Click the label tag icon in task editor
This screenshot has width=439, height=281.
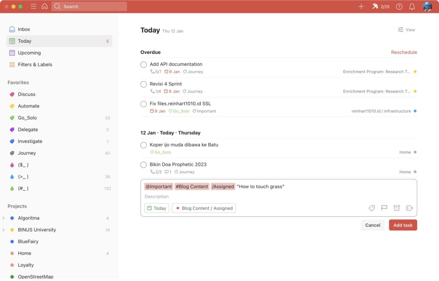[372, 208]
